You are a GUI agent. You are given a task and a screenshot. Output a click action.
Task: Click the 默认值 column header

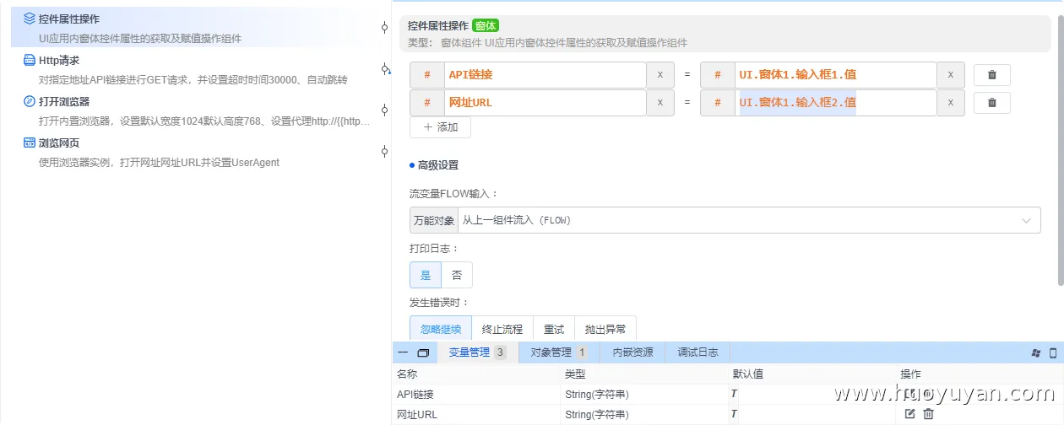pos(748,374)
